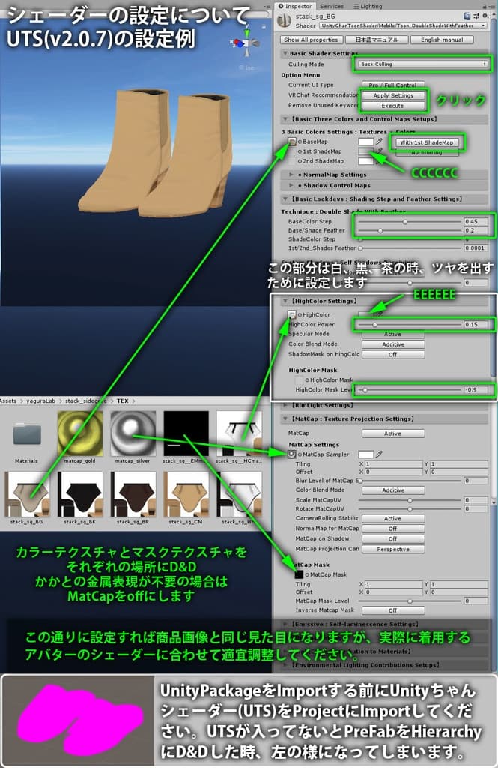Click the stack_sg_BG material preview icon
Screen dimensions: 498x768
click(285, 20)
